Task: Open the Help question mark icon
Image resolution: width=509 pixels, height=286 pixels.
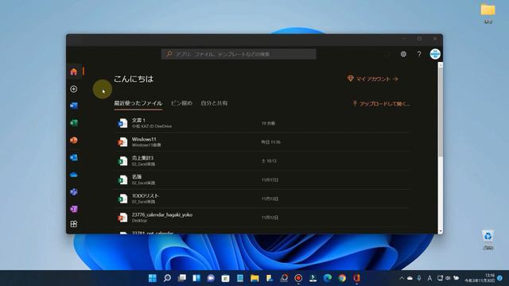Action: (x=419, y=54)
